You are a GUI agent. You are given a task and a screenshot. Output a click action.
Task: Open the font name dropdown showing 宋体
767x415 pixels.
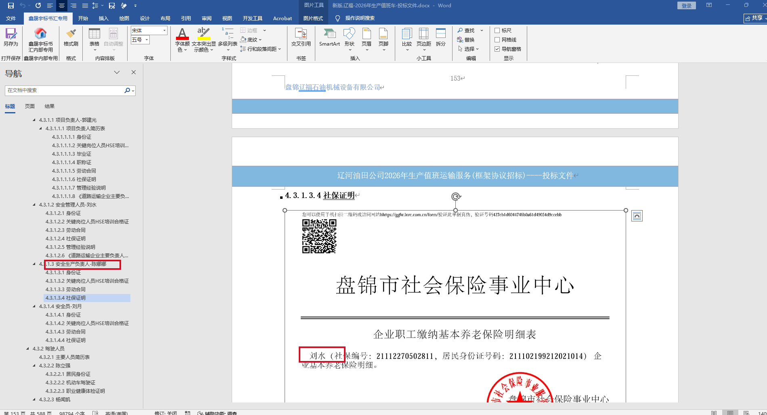pyautogui.click(x=164, y=31)
